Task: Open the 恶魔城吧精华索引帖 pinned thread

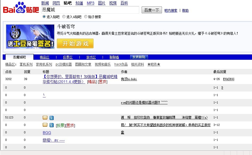Action: pyautogui.click(x=80, y=79)
